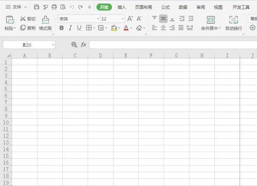Screen dimensions: 257x186
Task: Click the Wrap Text icon
Action: pyautogui.click(x=233, y=20)
